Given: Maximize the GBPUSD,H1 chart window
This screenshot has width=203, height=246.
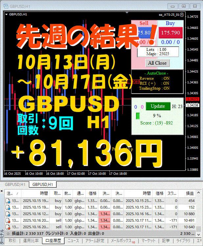Looking at the screenshot, I should 184,6.
